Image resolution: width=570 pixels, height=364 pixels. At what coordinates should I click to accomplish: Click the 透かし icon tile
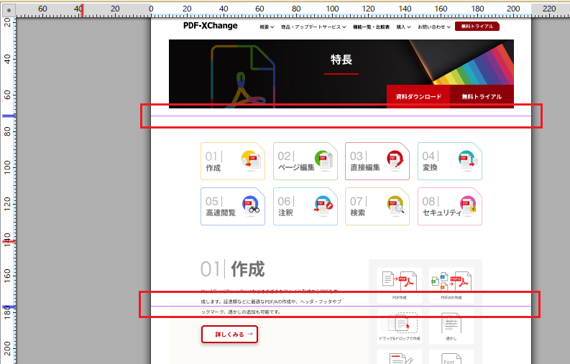tap(451, 326)
